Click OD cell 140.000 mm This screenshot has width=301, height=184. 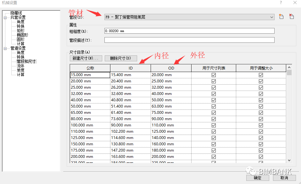171,138
